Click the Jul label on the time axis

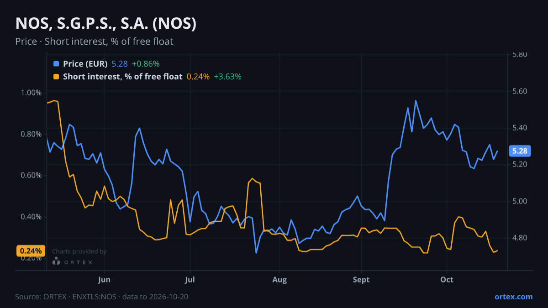190,279
